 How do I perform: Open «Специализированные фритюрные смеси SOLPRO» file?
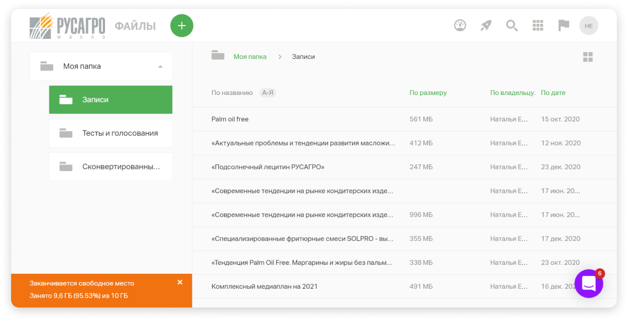[x=302, y=239]
